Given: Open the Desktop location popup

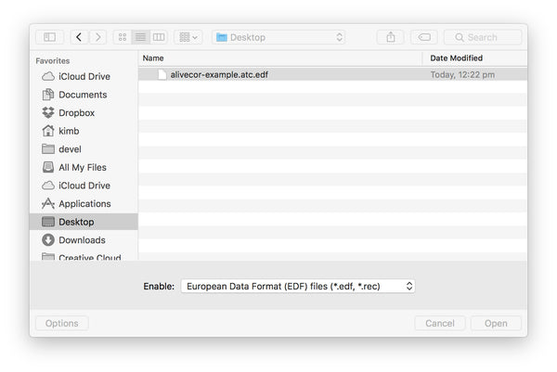Looking at the screenshot, I should click(278, 37).
